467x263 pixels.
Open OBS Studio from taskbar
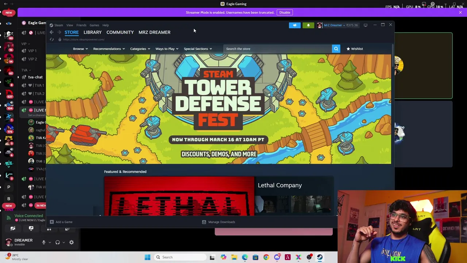pos(309,257)
